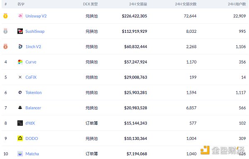Click the 1inch V2 logo icon
249x159 pixels.
(x=20, y=46)
